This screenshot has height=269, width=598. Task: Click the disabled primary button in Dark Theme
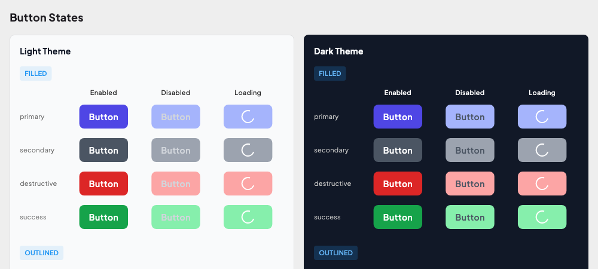pyautogui.click(x=469, y=117)
